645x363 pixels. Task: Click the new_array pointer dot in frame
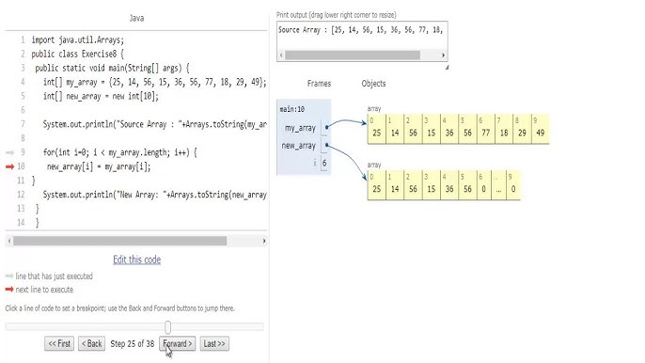(x=326, y=145)
